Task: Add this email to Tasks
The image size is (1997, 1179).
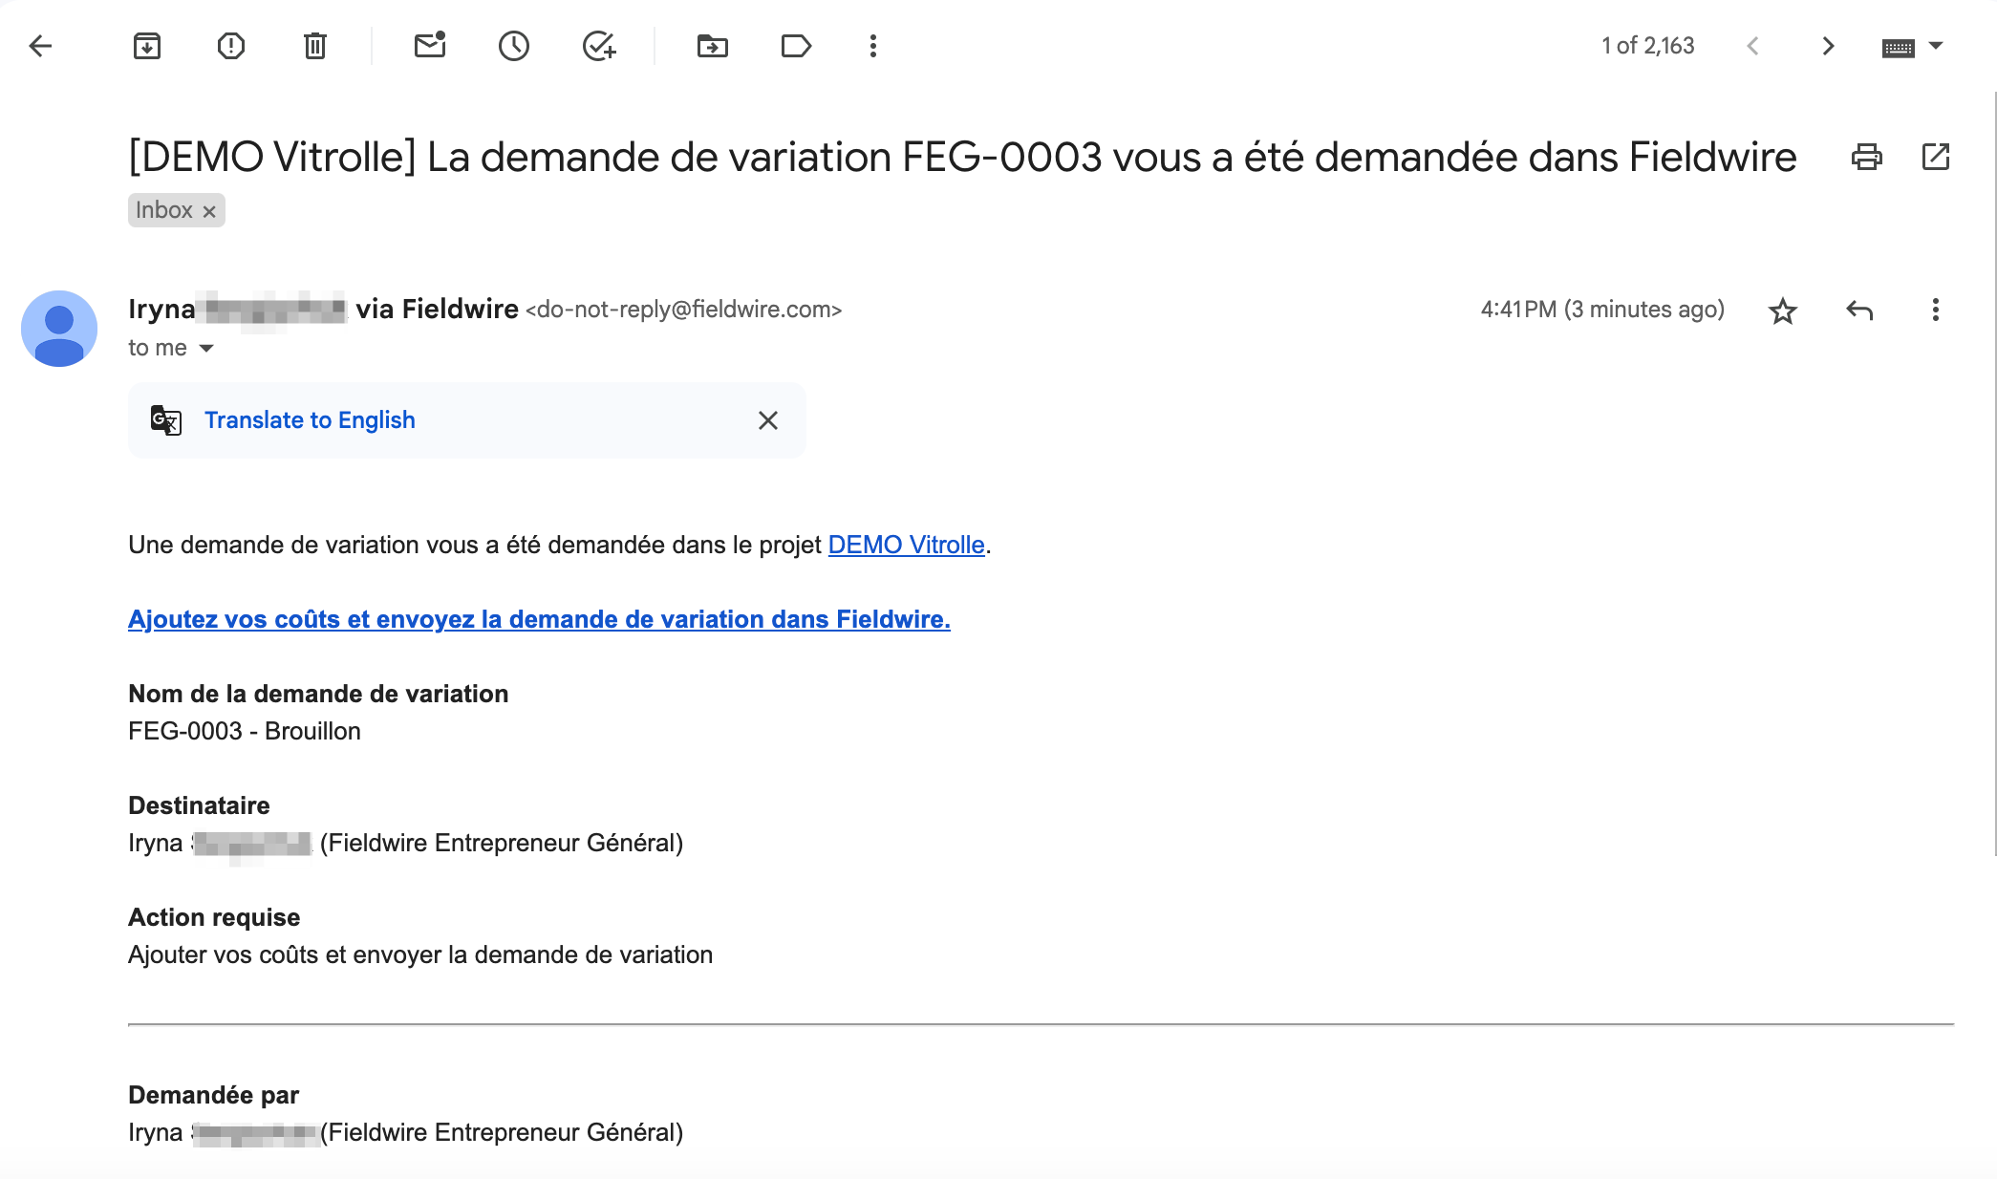Action: [599, 46]
